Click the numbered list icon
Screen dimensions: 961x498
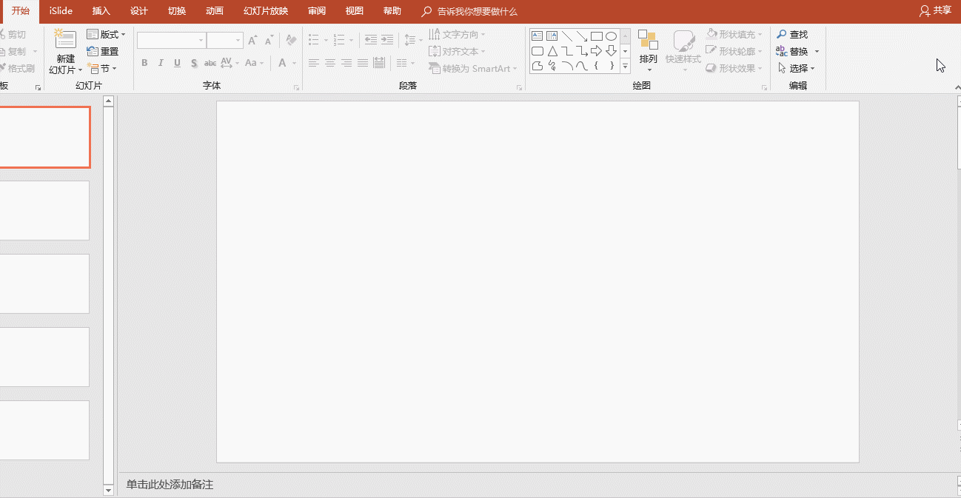(x=339, y=40)
